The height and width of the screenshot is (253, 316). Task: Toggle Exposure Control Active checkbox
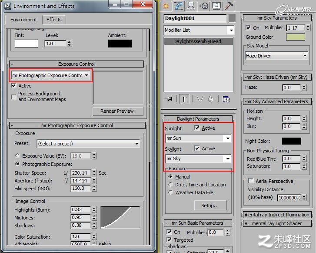click(14, 86)
